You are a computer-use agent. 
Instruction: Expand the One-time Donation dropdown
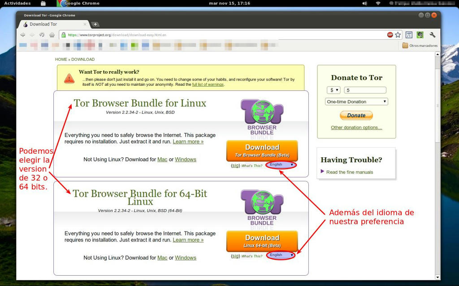coord(356,102)
